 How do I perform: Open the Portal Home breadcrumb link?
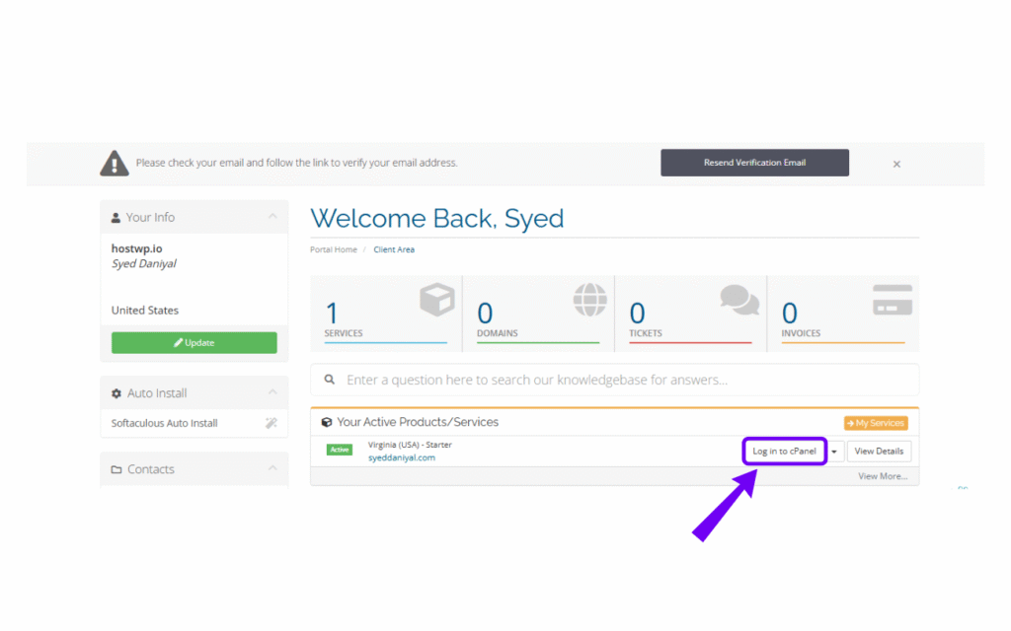click(333, 249)
